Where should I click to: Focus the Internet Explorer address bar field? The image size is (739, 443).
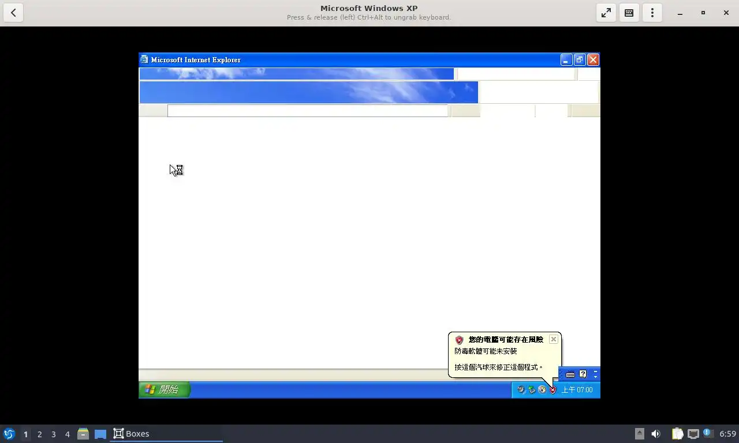tap(308, 111)
